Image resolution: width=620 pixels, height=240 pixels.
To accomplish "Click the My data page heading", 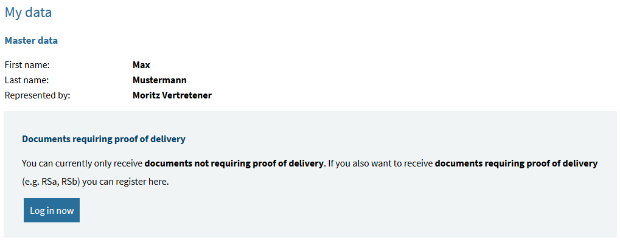I will tap(28, 13).
